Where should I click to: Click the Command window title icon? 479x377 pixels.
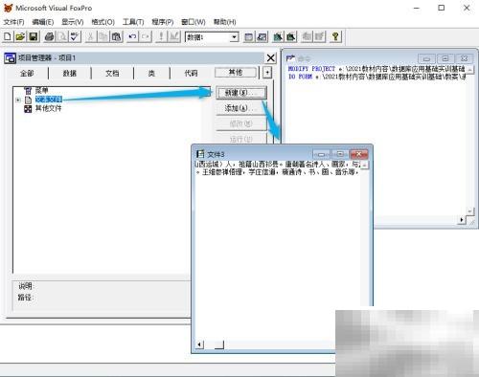click(290, 58)
